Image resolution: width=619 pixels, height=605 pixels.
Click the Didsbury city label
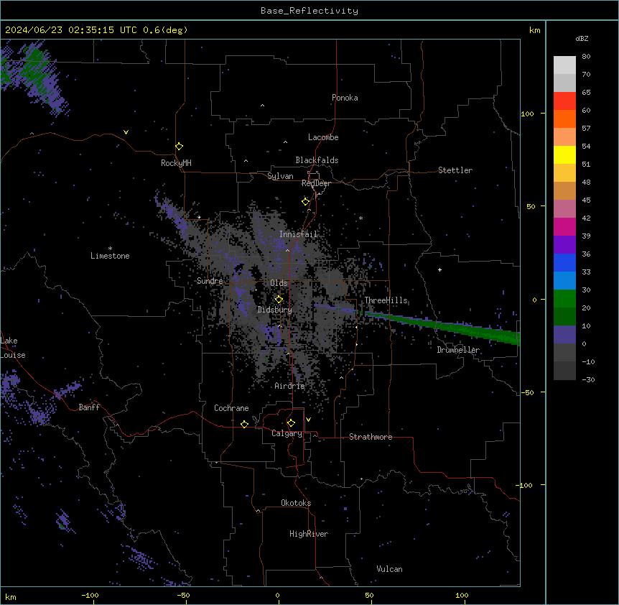coord(275,310)
